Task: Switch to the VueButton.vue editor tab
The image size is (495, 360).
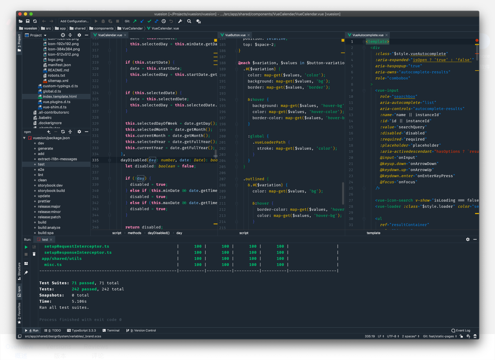Action: [235, 35]
